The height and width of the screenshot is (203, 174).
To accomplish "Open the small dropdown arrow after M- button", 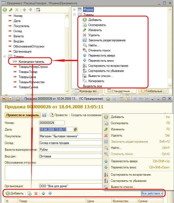I will (x=152, y=99).
